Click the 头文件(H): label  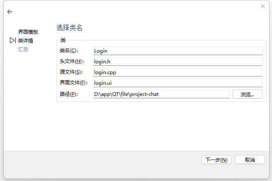click(71, 62)
